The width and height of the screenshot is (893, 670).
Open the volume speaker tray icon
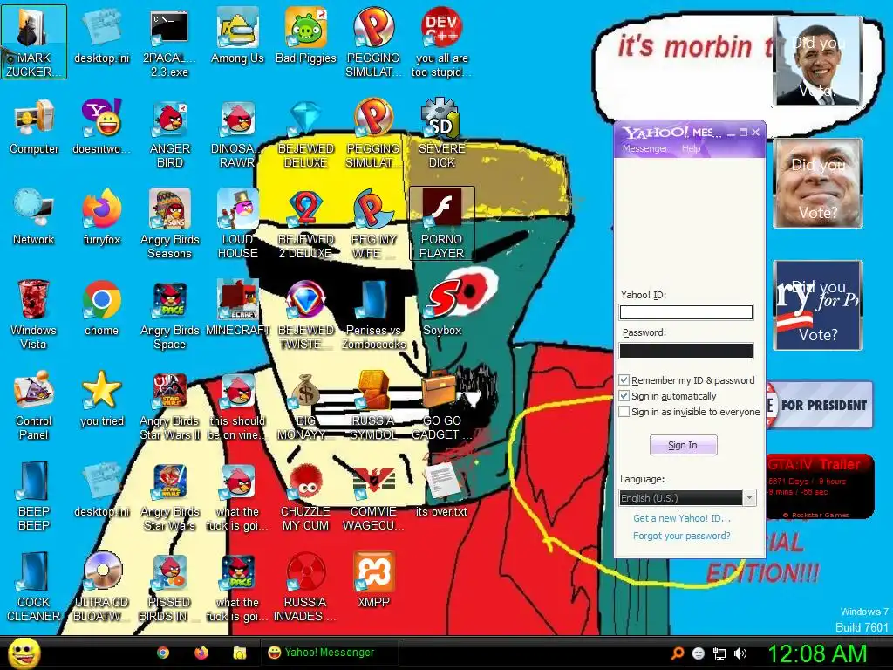click(x=741, y=653)
